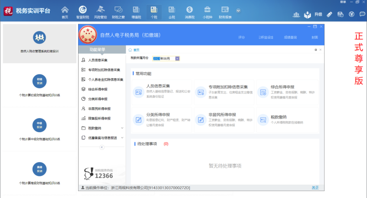367x198 pixels.
Task: Collapse the 功能菜单 sidebar panel
Action: (102, 147)
